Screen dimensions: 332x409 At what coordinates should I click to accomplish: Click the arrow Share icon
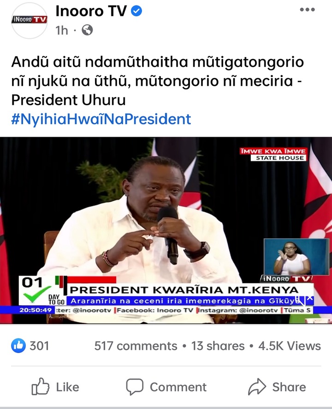click(257, 386)
